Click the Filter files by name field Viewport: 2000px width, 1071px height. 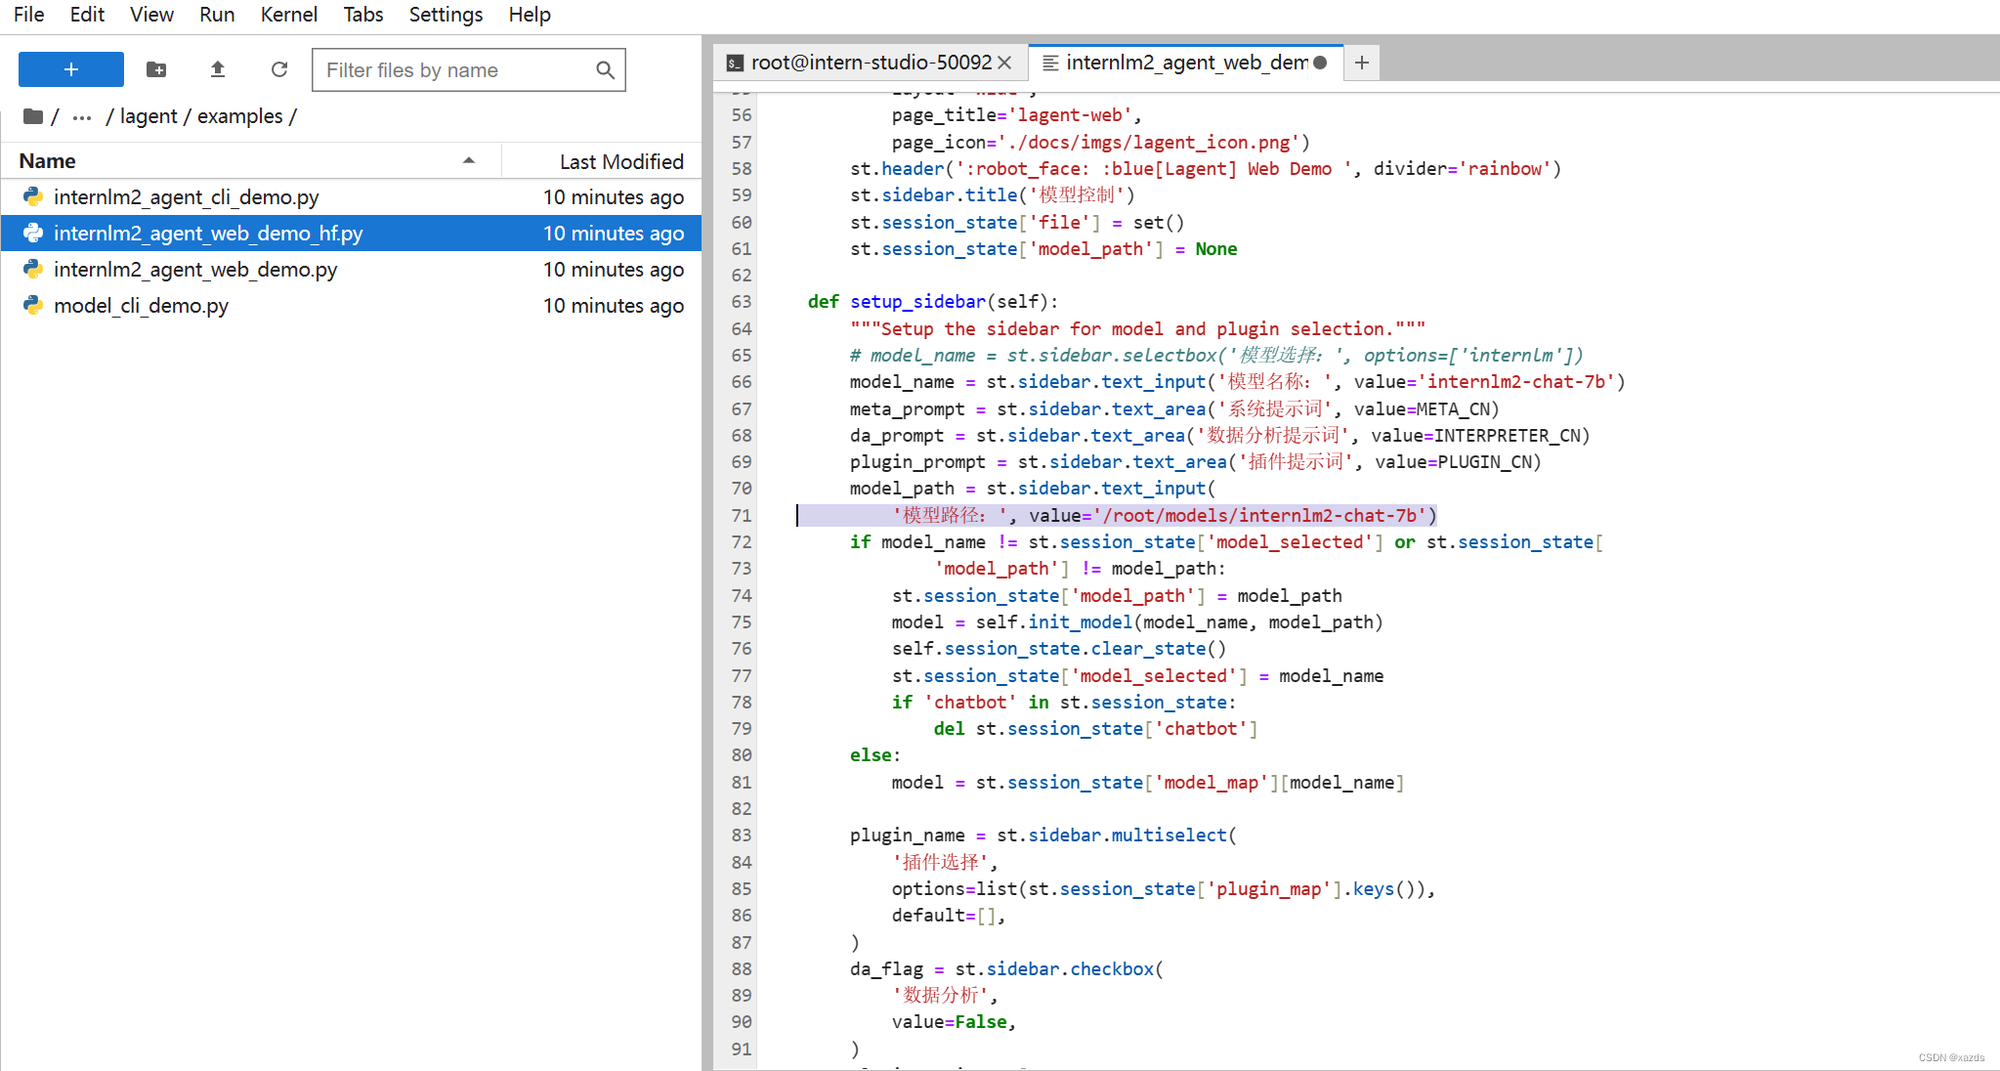point(454,70)
